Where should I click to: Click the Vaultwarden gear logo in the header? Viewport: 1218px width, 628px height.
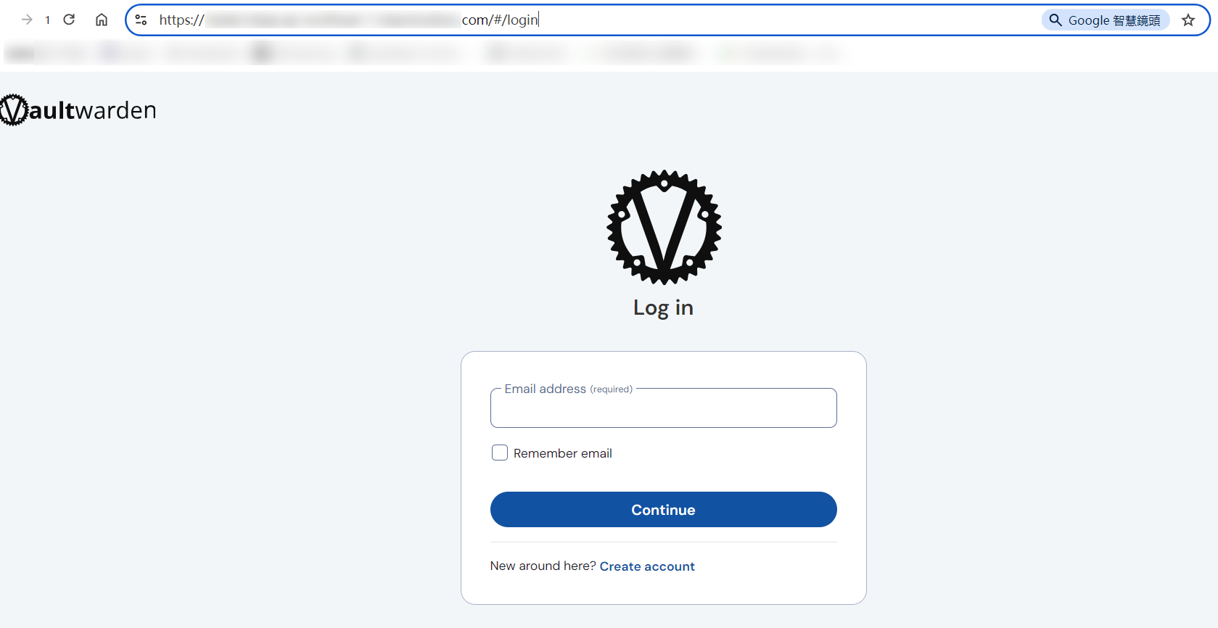click(x=13, y=110)
